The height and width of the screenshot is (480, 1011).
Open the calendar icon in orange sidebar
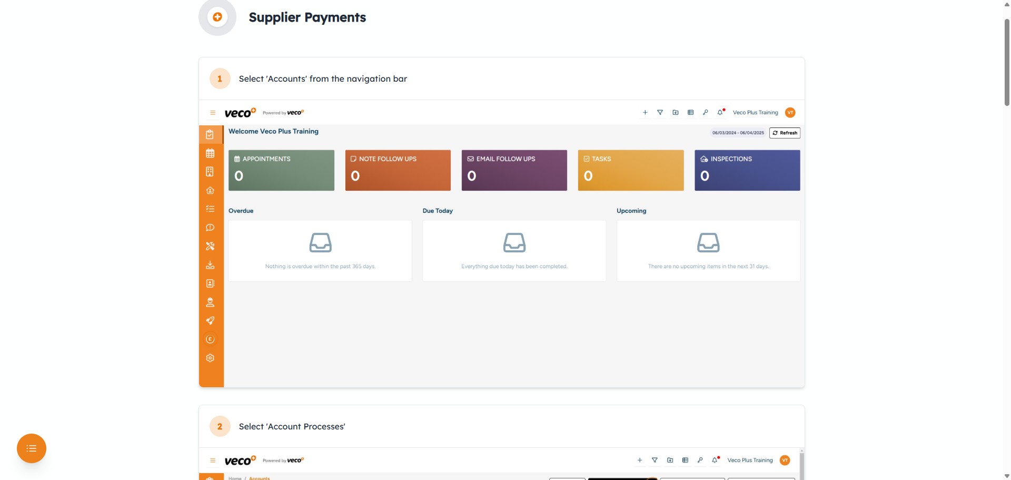(210, 153)
